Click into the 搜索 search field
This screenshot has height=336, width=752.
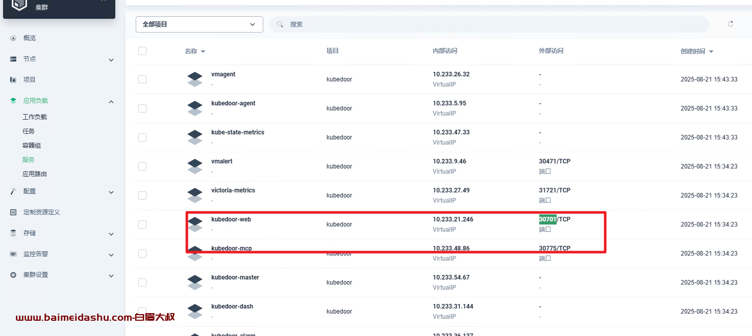(x=489, y=24)
